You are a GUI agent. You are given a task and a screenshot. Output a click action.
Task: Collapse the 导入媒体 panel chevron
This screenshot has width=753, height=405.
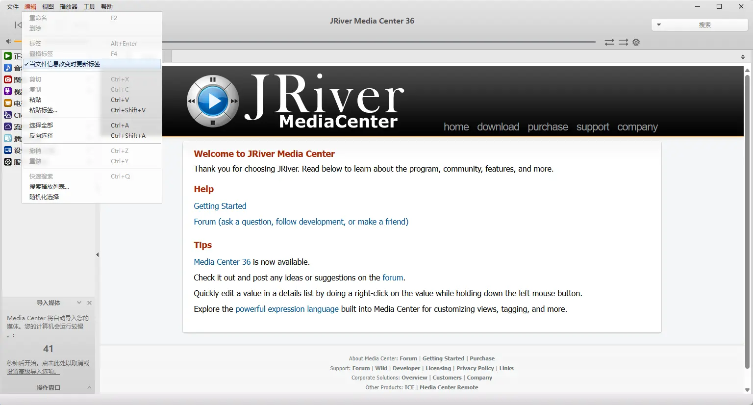pos(79,303)
